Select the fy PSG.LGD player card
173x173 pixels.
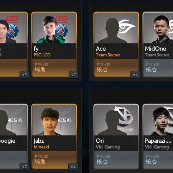[54, 44]
